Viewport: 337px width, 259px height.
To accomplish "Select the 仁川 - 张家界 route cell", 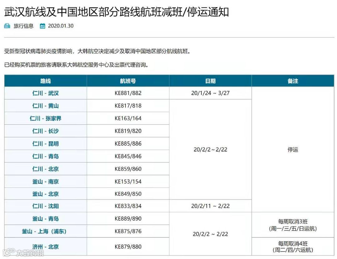I will (46, 118).
